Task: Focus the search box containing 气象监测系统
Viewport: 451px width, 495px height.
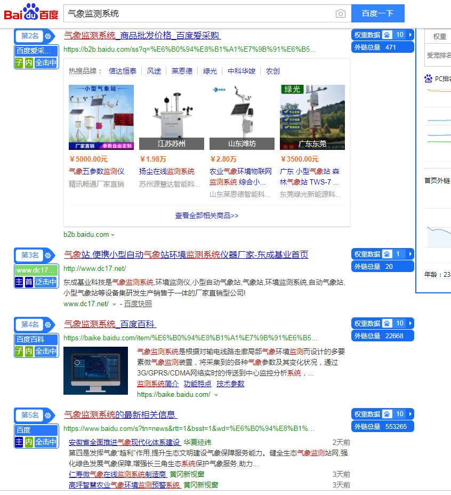Action: (x=199, y=13)
